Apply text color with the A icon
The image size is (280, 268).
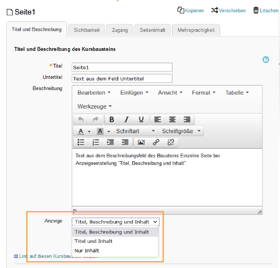81,131
